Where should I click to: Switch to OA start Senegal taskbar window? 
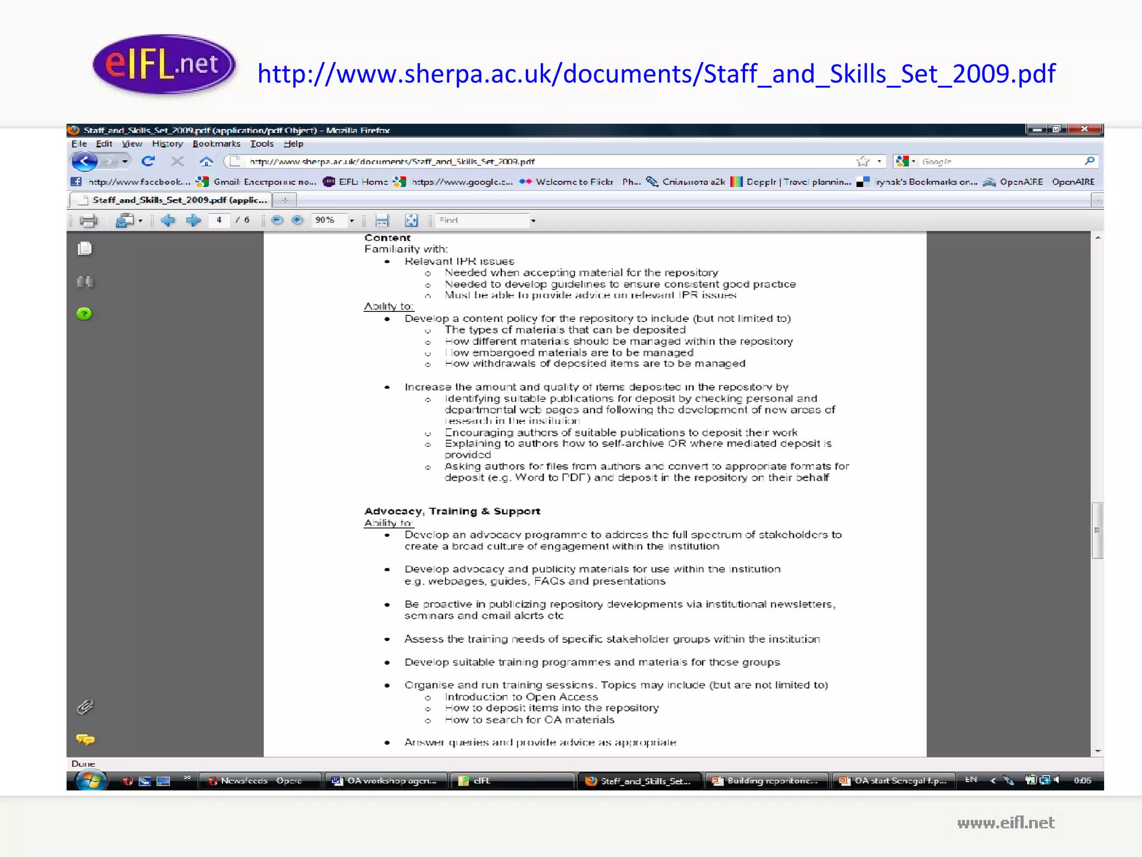(x=893, y=781)
